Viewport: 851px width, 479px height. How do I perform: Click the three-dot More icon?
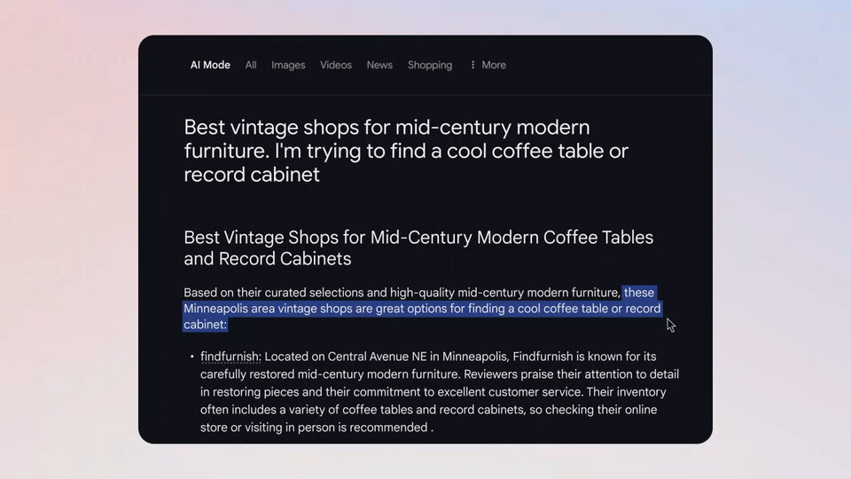coord(472,65)
